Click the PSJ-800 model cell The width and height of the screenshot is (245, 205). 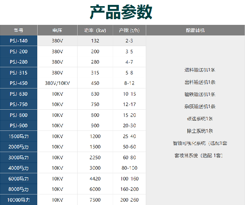pos(19,115)
